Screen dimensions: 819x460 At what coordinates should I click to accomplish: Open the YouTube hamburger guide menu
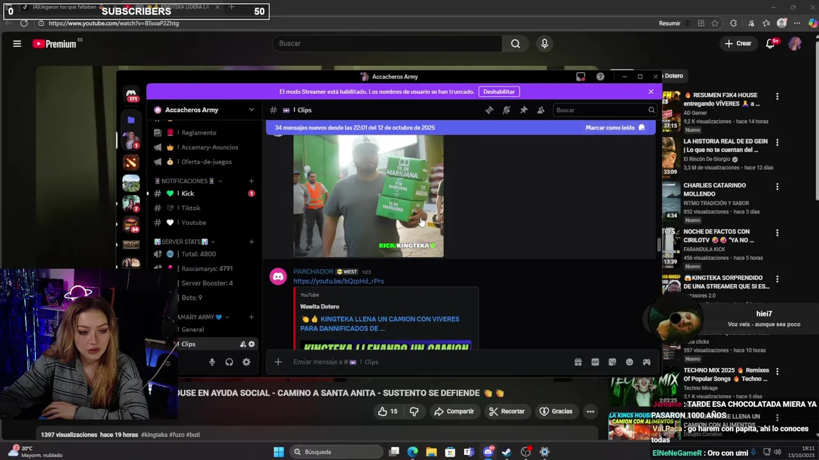tap(17, 43)
